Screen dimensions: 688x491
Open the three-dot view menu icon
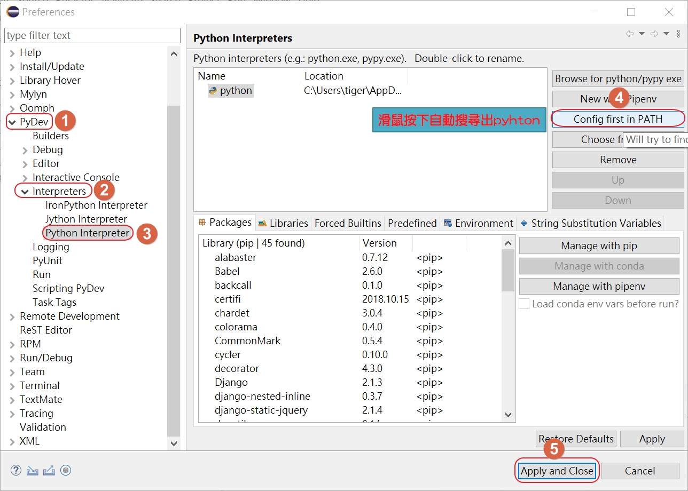coord(678,34)
